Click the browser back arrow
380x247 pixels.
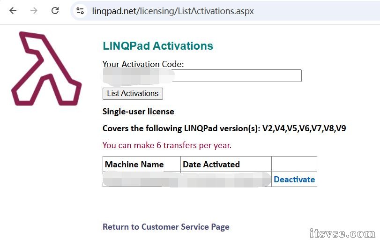click(13, 11)
